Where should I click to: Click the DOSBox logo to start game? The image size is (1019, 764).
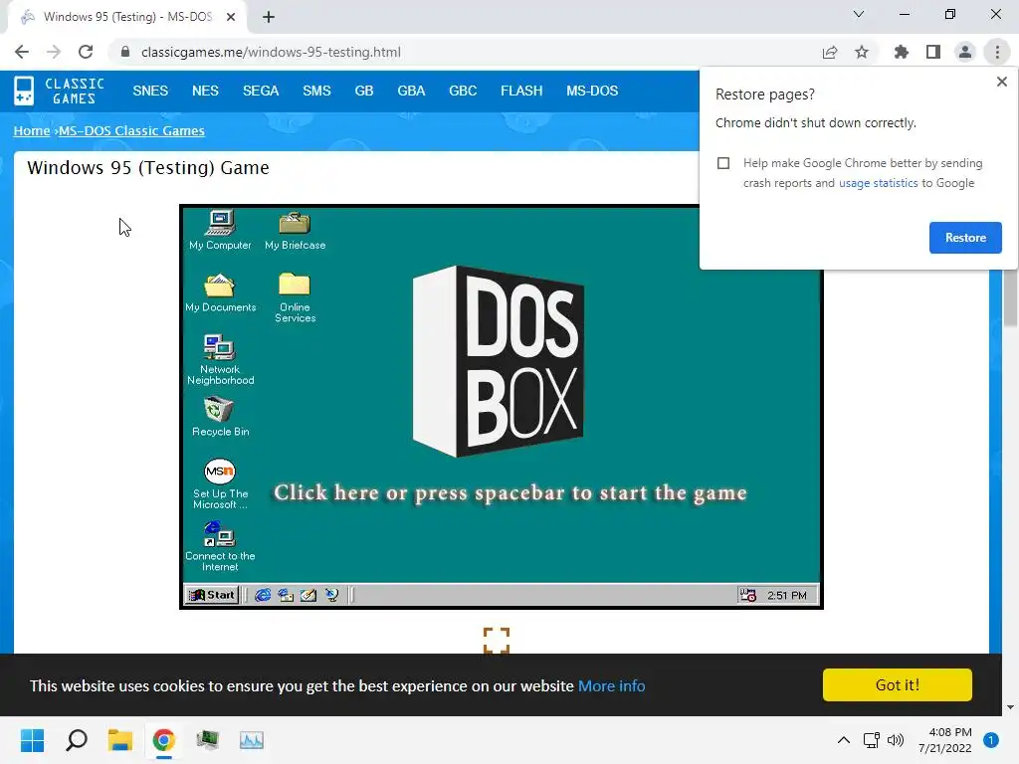(x=499, y=361)
